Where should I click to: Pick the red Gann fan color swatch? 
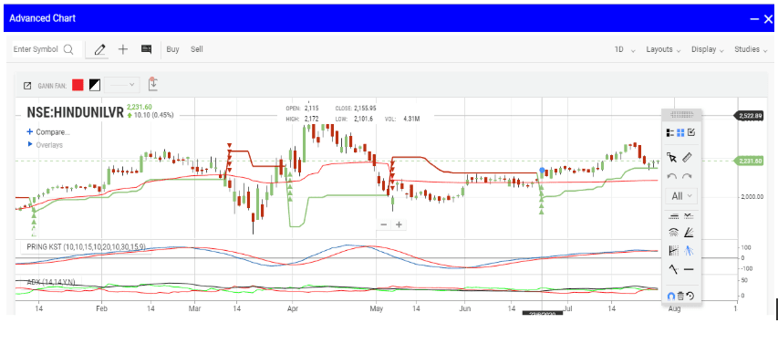(78, 86)
